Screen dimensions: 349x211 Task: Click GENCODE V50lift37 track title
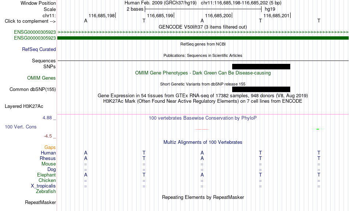click(x=202, y=27)
